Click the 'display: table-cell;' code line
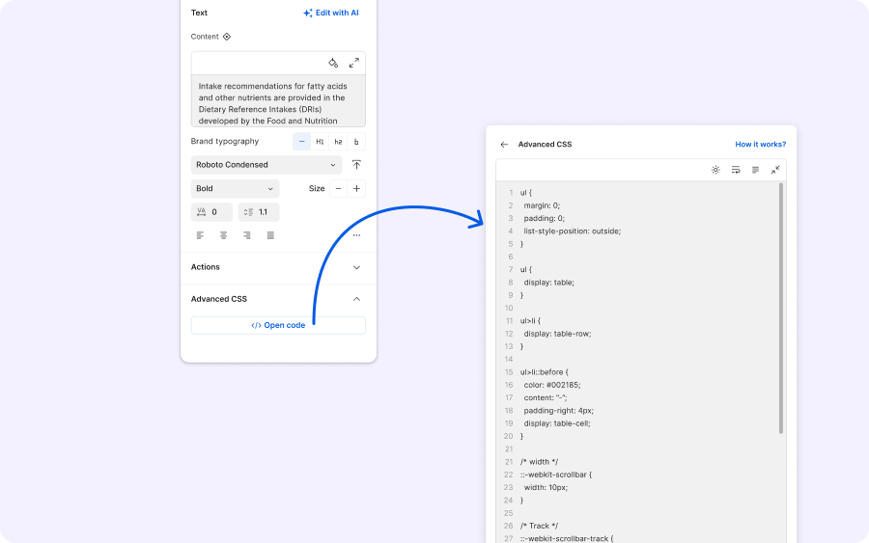Image resolution: width=869 pixels, height=543 pixels. pos(557,424)
